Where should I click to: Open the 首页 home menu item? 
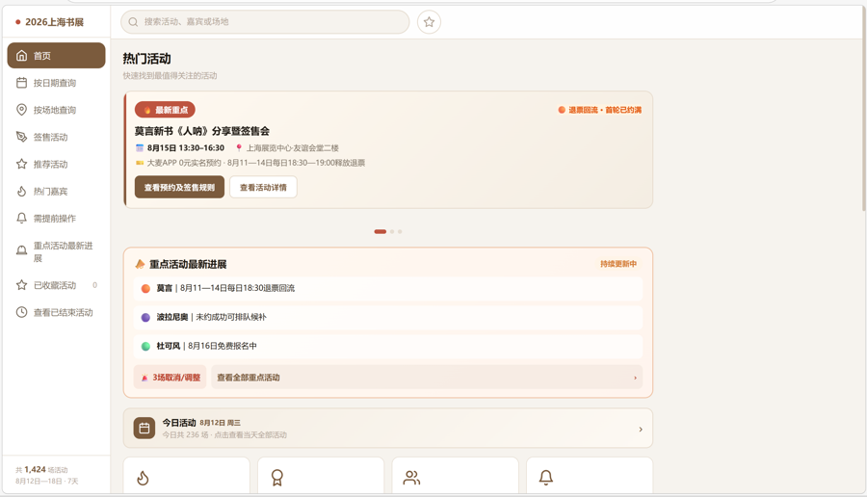56,55
